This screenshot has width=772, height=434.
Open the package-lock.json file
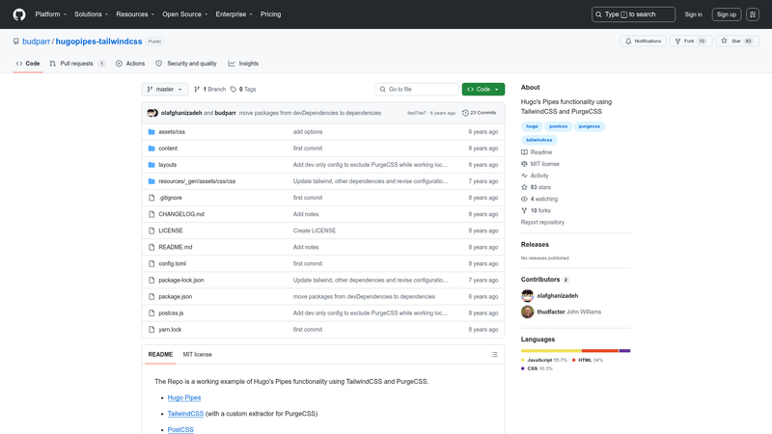[x=181, y=280]
